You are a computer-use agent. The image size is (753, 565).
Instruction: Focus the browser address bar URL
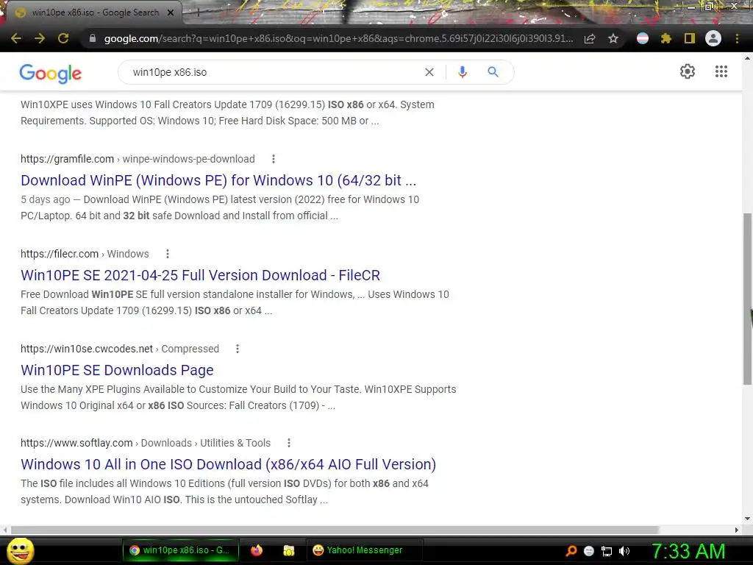click(x=338, y=38)
